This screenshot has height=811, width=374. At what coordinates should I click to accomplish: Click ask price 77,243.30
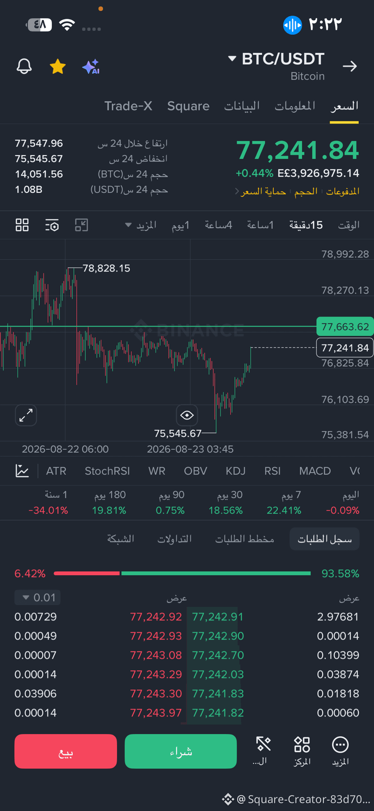[156, 694]
